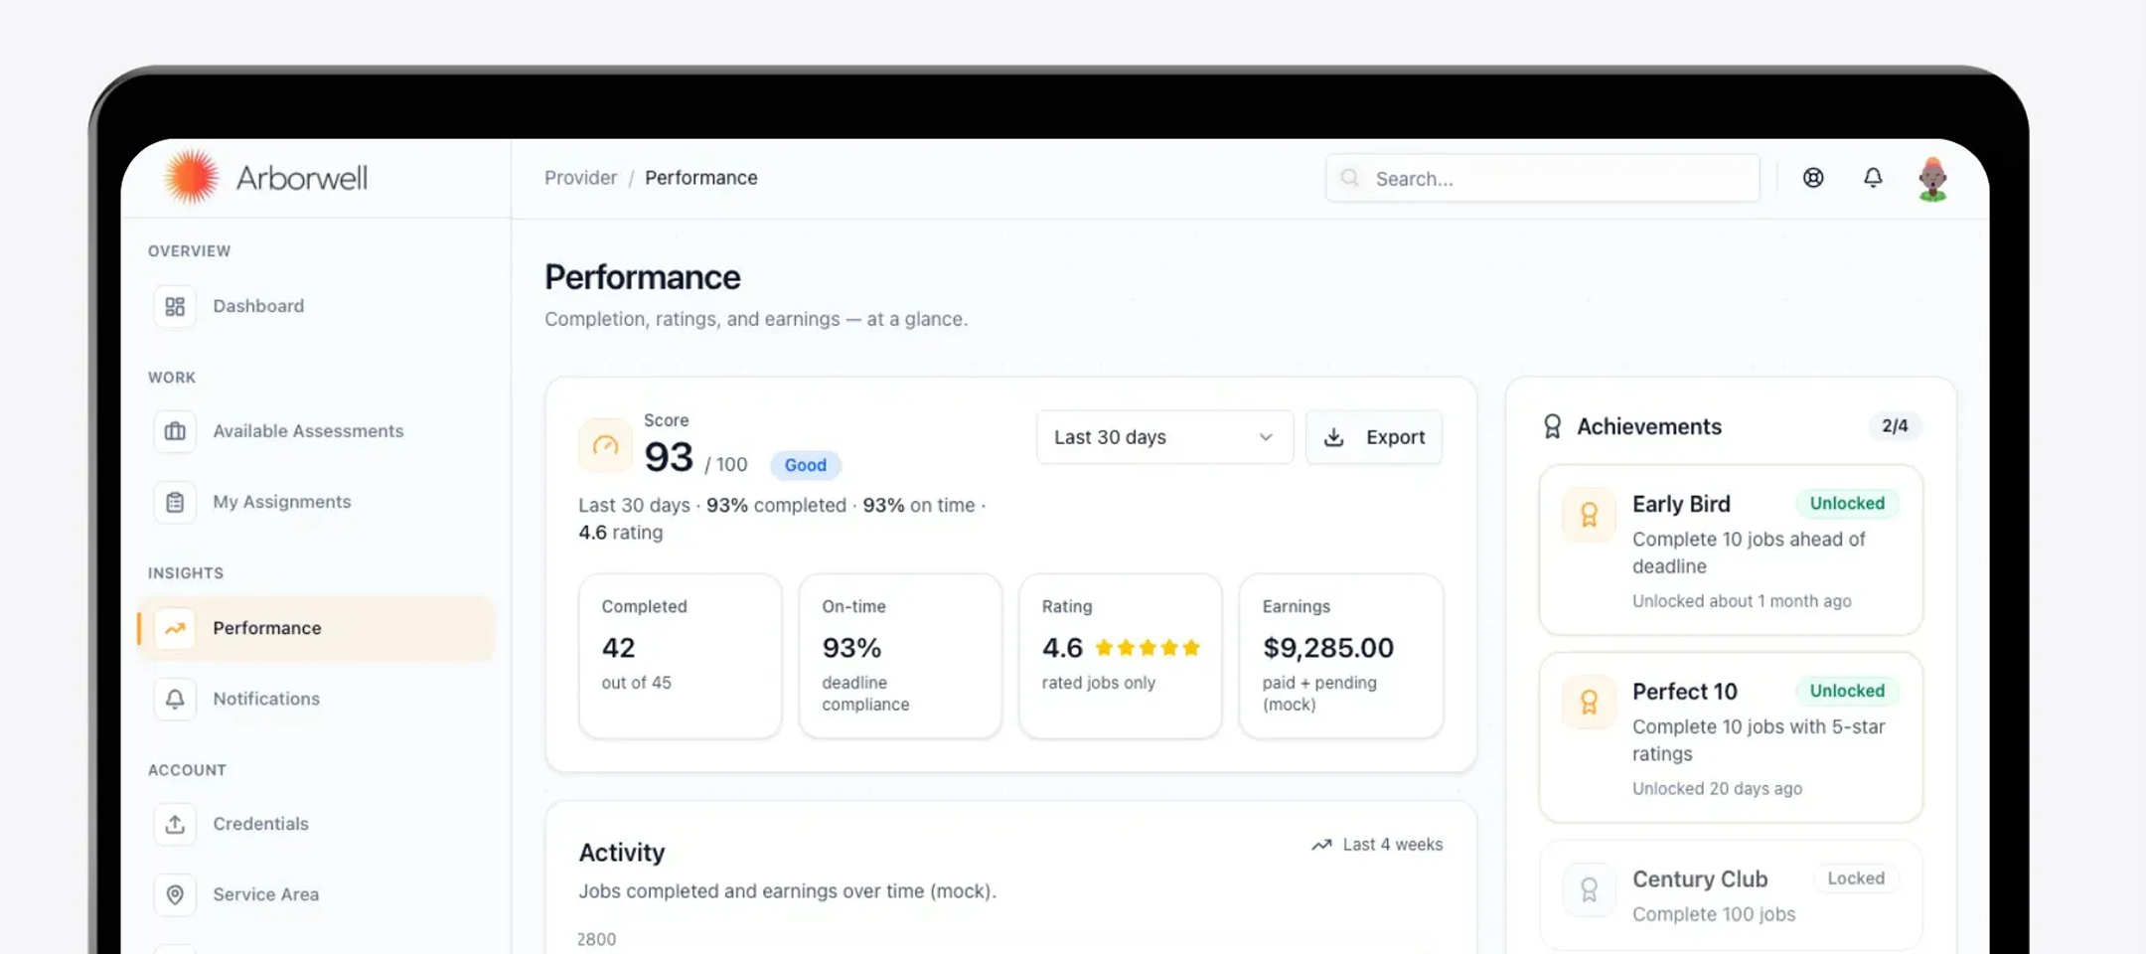Select the Earnings $9,285.00 value
2146x954 pixels.
[1328, 648]
